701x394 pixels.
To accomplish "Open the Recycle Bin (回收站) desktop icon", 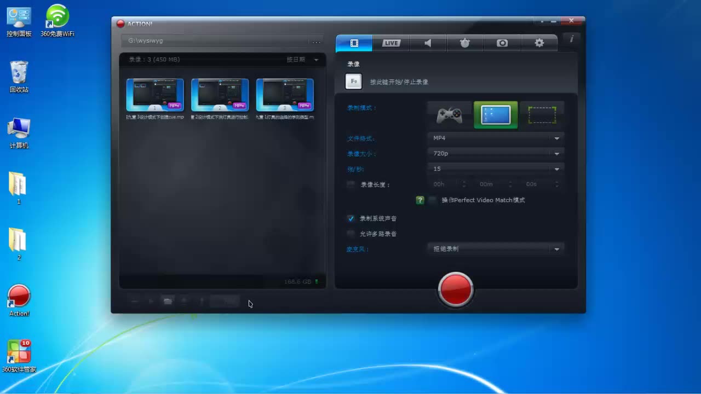I will coord(19,77).
